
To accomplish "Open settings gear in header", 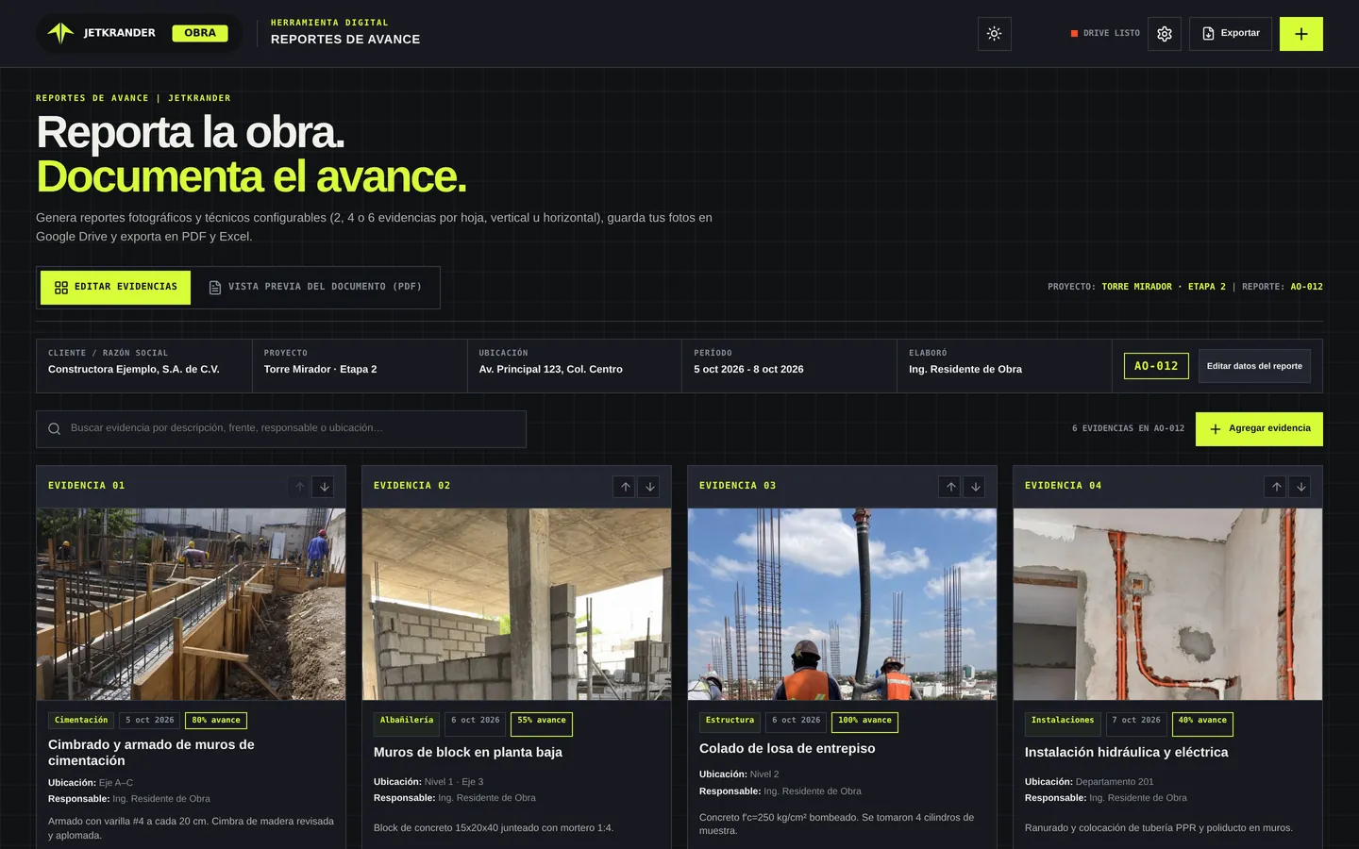I will [x=1165, y=34].
